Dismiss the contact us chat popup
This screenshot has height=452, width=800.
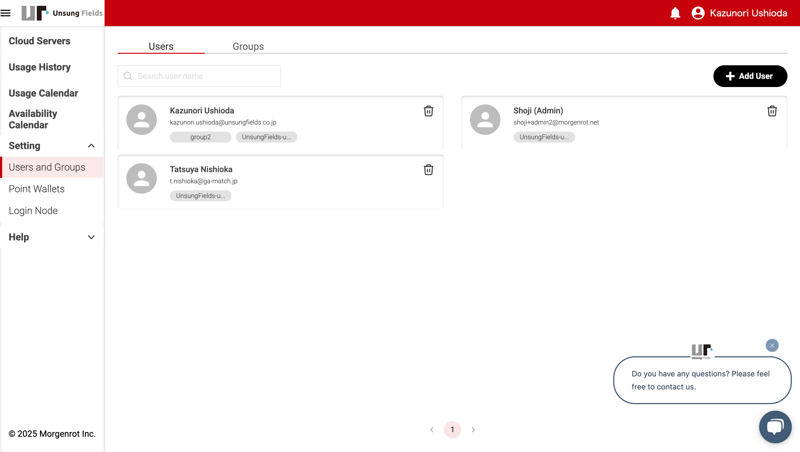tap(772, 345)
